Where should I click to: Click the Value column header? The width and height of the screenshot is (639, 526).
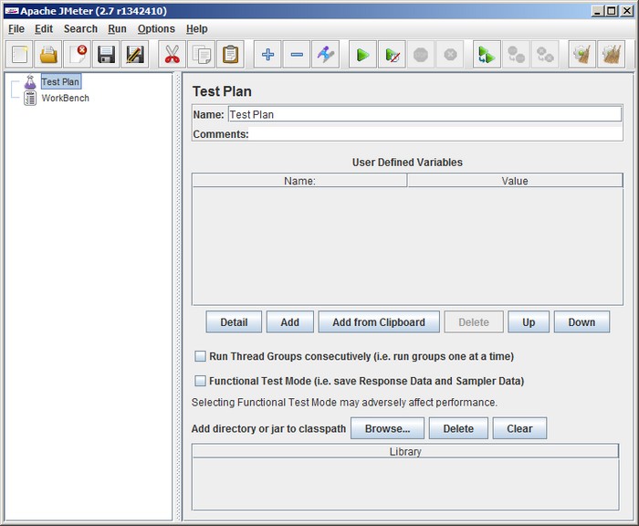click(515, 181)
